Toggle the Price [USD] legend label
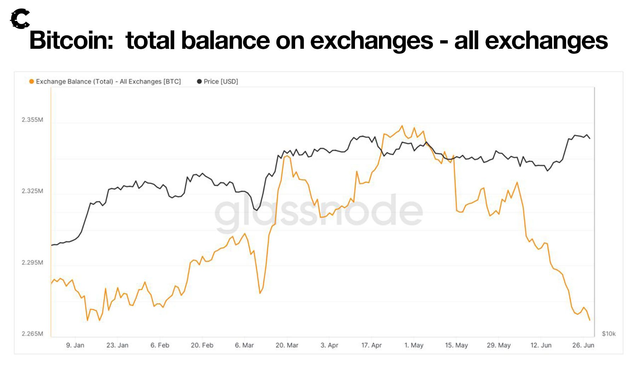The image size is (637, 387). point(221,82)
